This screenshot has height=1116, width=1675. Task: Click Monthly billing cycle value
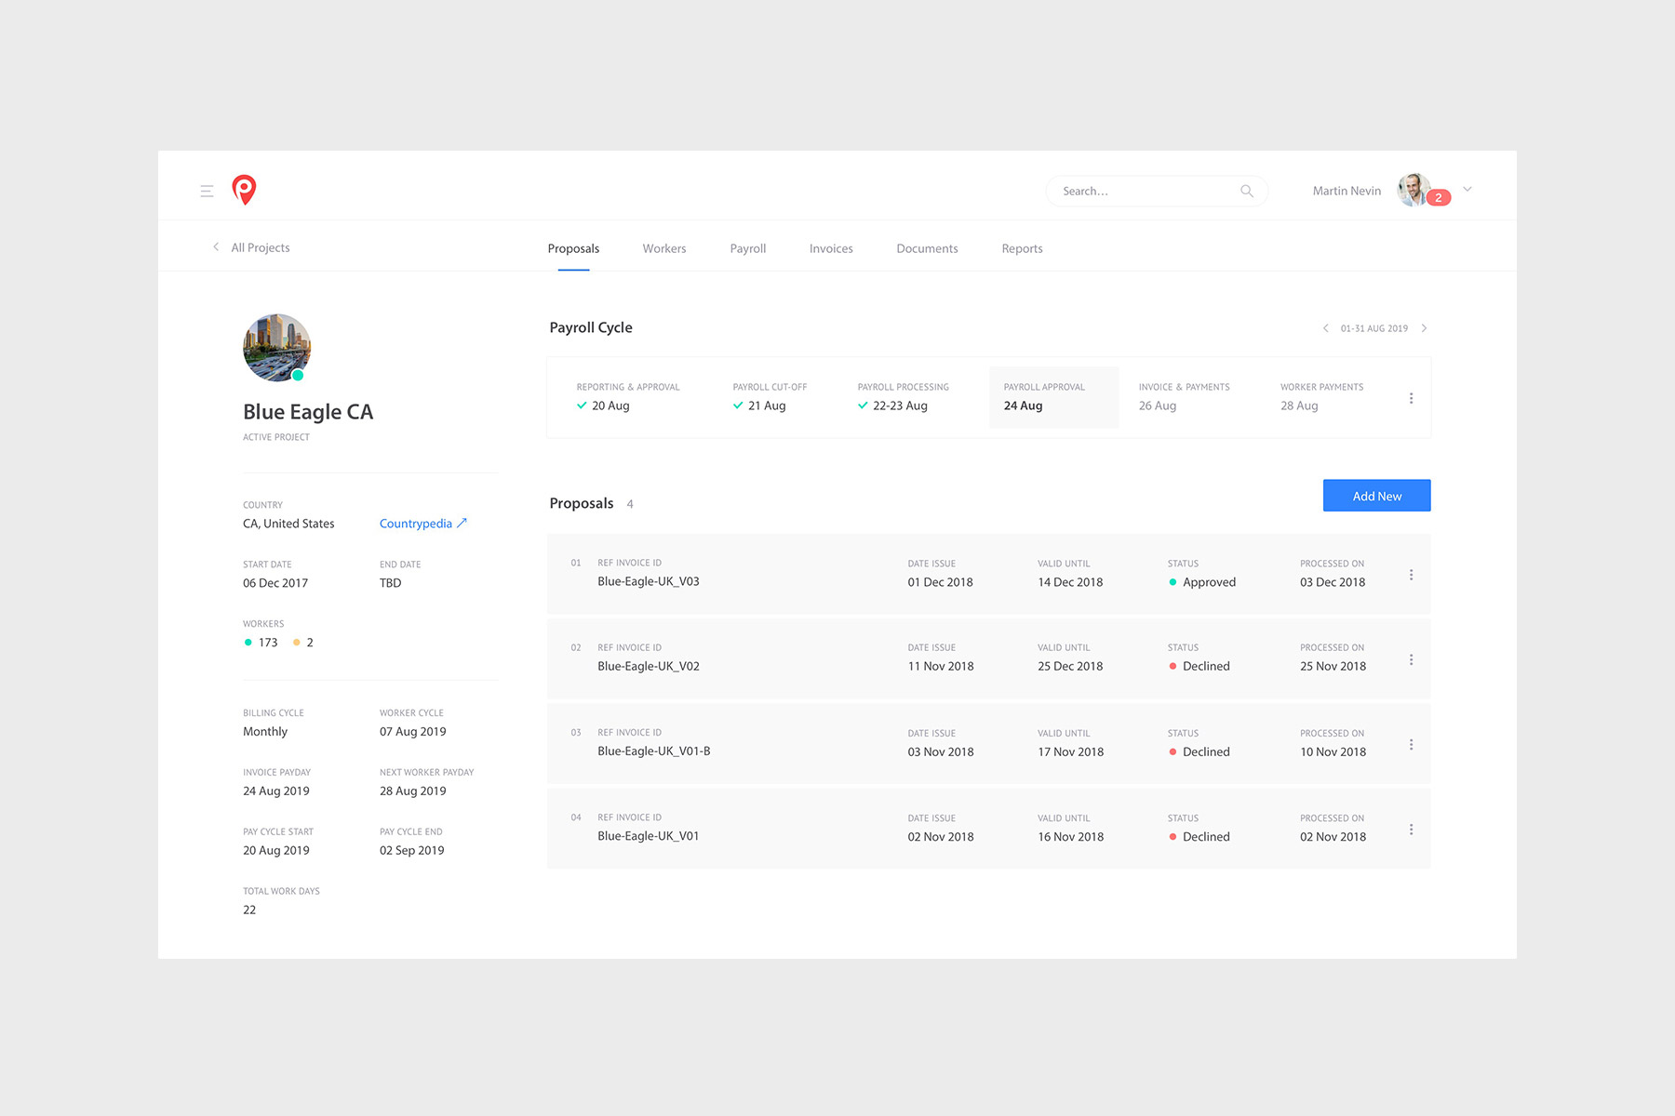pyautogui.click(x=265, y=732)
